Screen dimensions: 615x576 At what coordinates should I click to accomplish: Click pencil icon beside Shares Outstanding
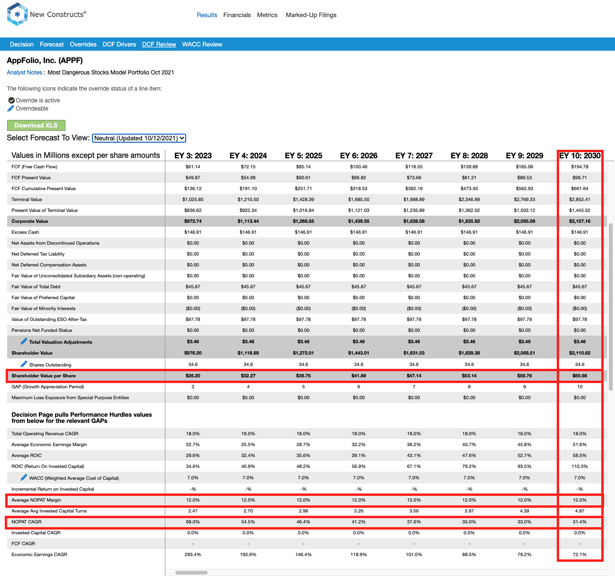point(24,364)
